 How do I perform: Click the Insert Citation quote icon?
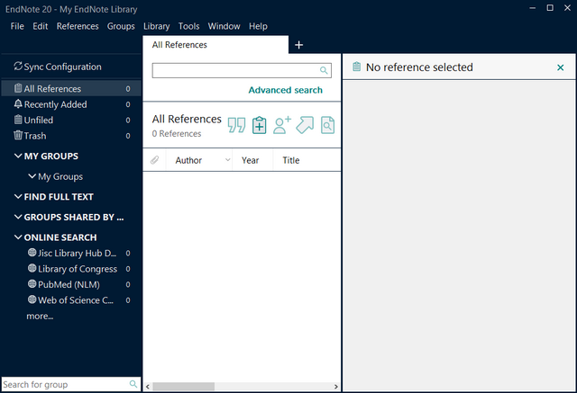pos(237,126)
